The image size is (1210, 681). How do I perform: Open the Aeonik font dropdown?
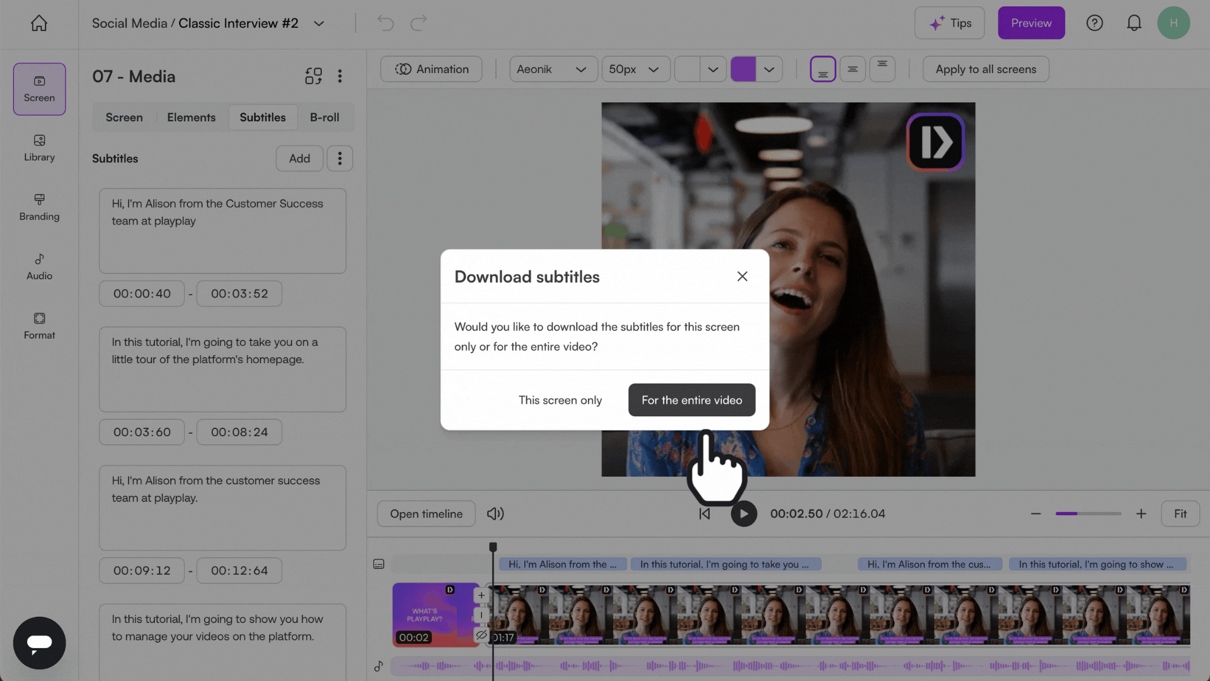(x=553, y=69)
